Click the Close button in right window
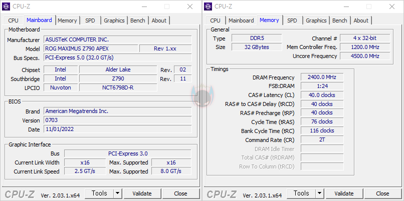The width and height of the screenshot is (404, 201). (382, 193)
